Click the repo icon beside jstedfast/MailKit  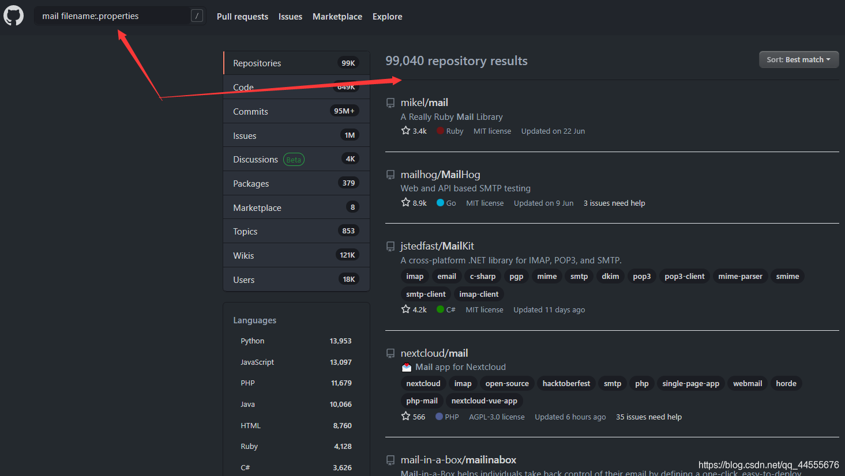(x=390, y=247)
